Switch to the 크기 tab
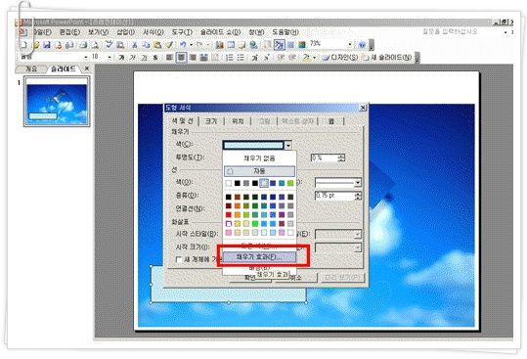Image resolution: width=527 pixels, height=359 pixels. [211, 121]
